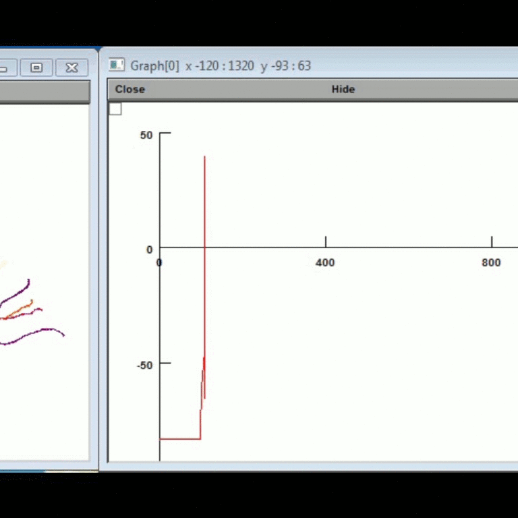
Task: Minimize the left shape plot window
Action: [x=5, y=67]
